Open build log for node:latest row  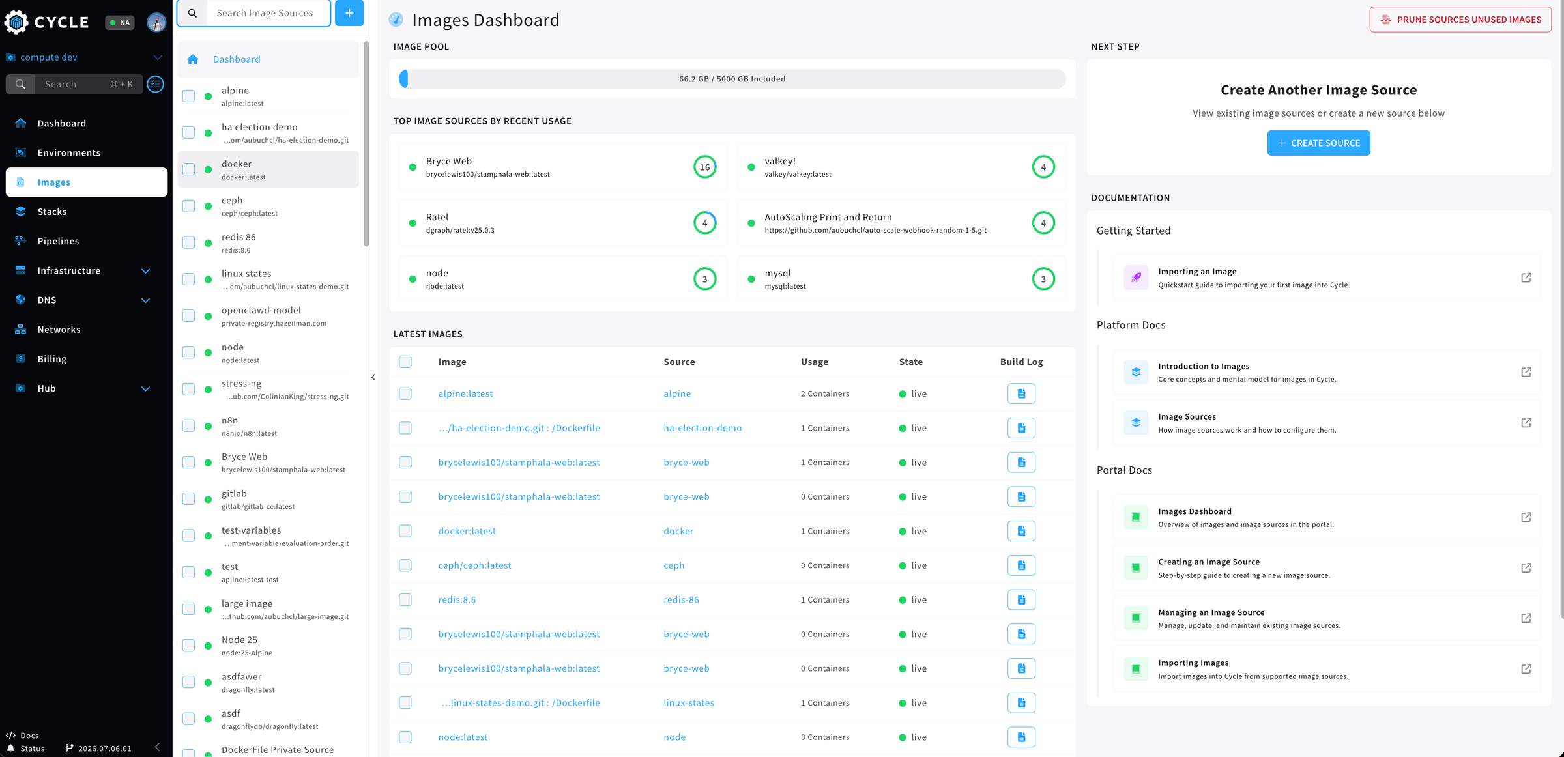point(1021,737)
